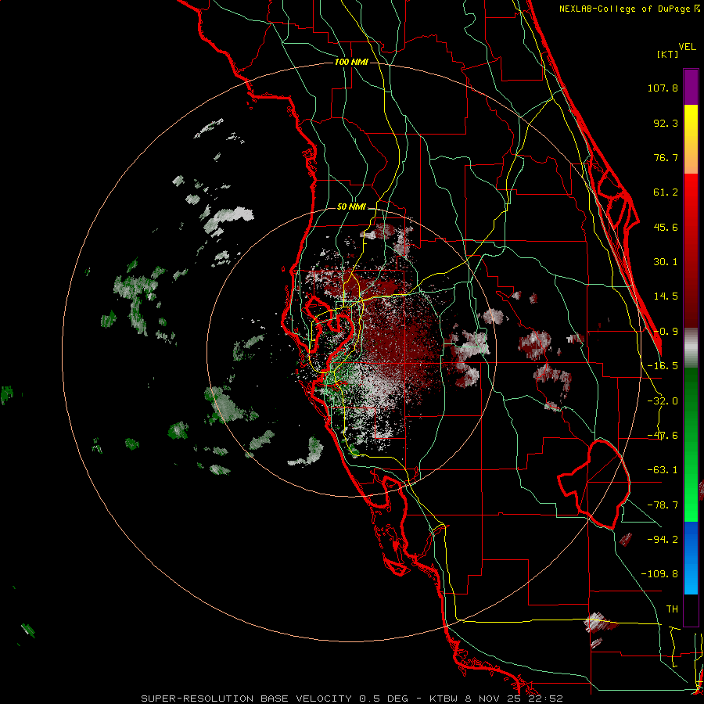This screenshot has height=704, width=704.
Task: Pick the yellow-orange segment of the color bar
Action: coord(691,139)
